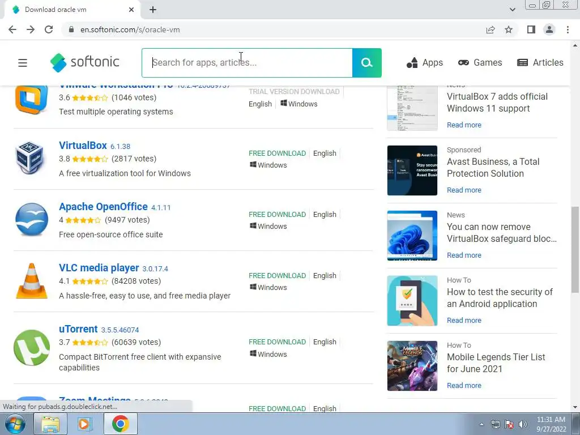Image resolution: width=580 pixels, height=435 pixels.
Task: Read more about VirtualBox 7 support
Action: (x=464, y=125)
